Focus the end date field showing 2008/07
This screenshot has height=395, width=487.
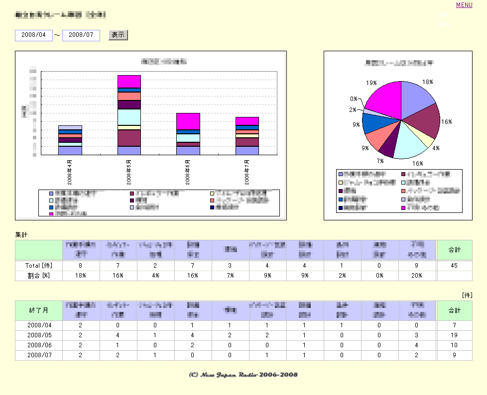(x=81, y=35)
